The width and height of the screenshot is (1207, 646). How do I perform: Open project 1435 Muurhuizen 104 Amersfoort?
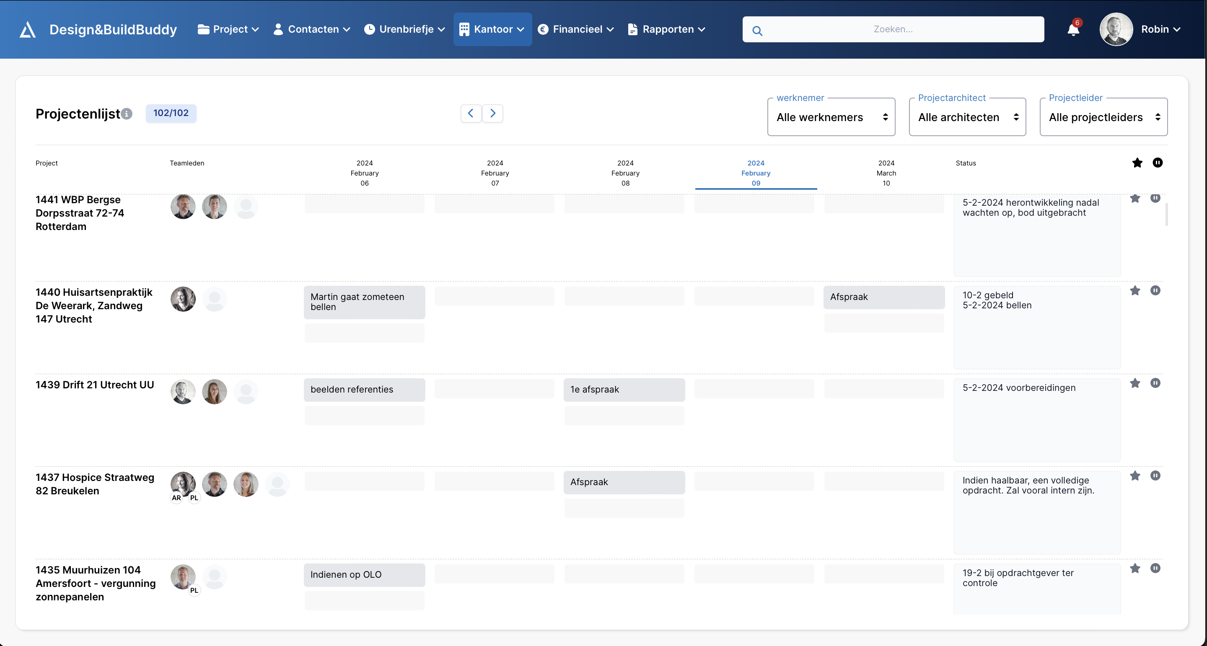coord(96,583)
